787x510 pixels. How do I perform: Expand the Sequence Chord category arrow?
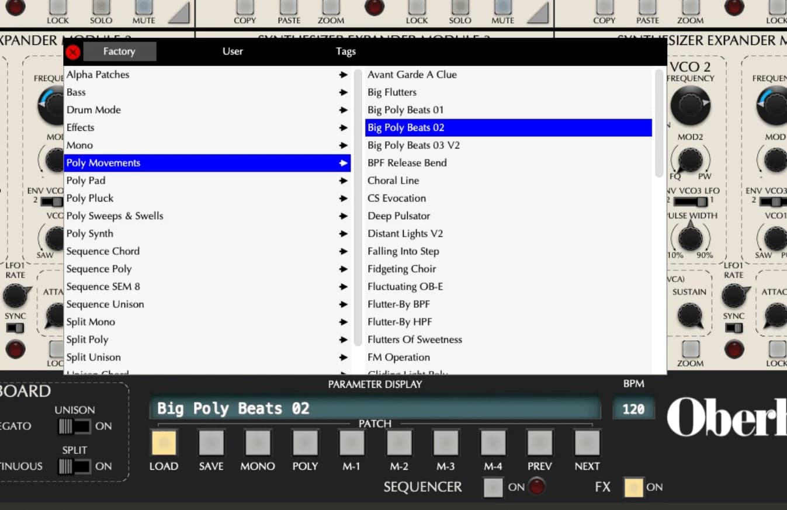pos(343,251)
